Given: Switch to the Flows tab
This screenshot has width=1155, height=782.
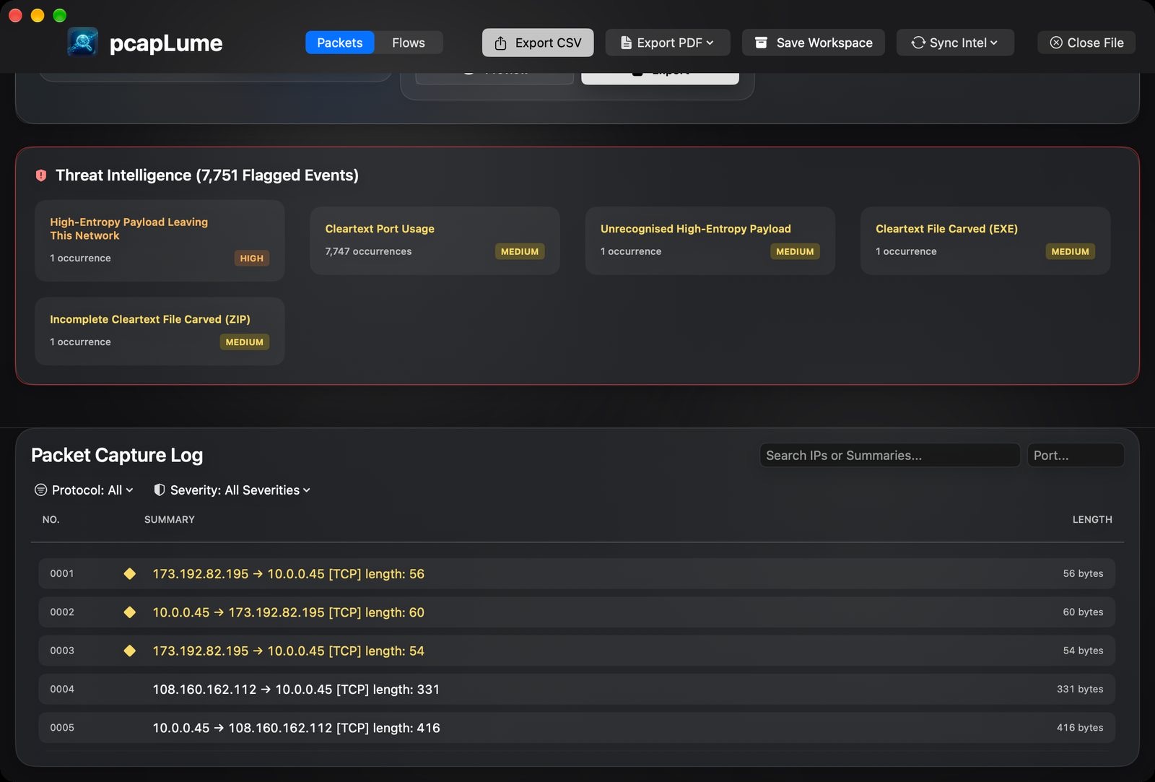Looking at the screenshot, I should [409, 43].
